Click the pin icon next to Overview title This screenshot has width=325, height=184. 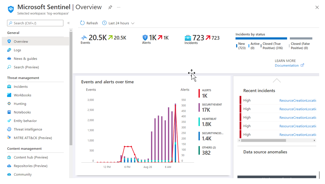click(x=110, y=7)
